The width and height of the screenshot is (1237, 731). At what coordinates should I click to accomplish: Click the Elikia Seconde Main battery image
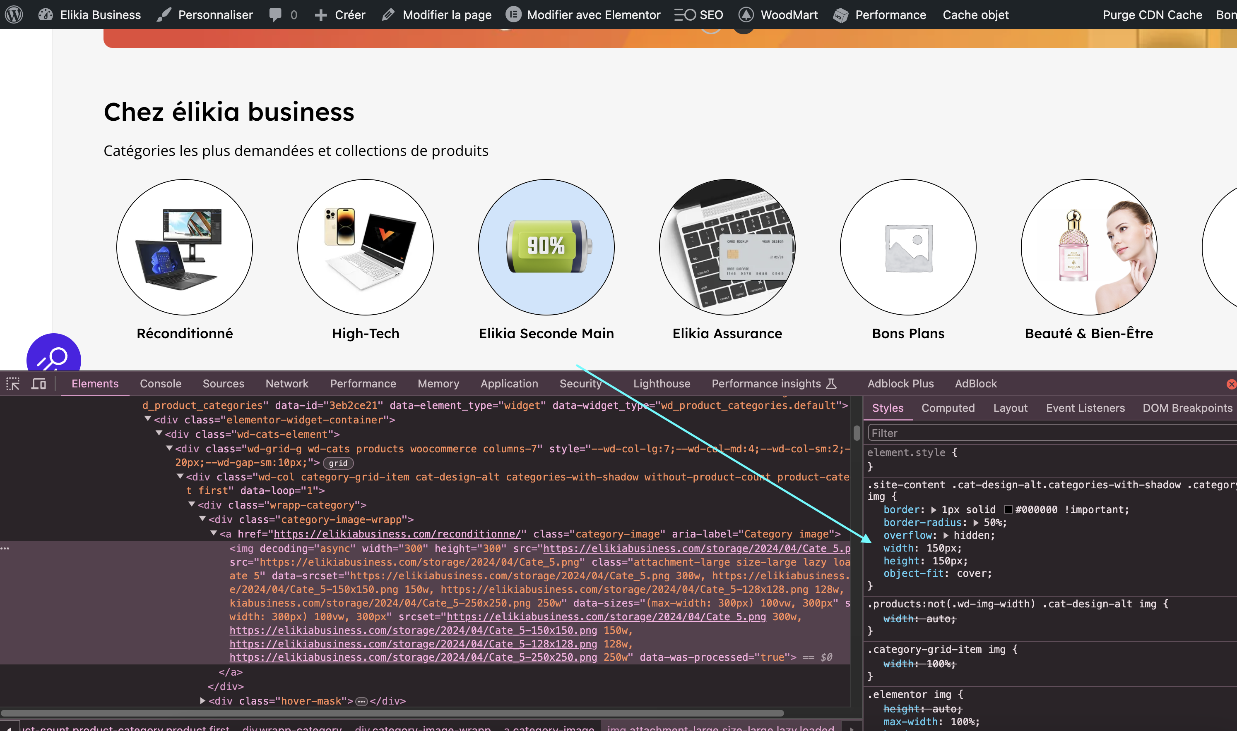pyautogui.click(x=546, y=247)
